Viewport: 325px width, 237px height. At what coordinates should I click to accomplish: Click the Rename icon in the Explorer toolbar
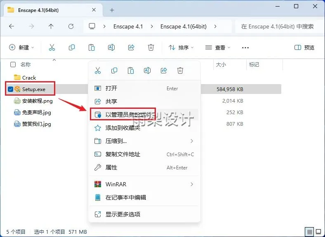click(x=111, y=48)
